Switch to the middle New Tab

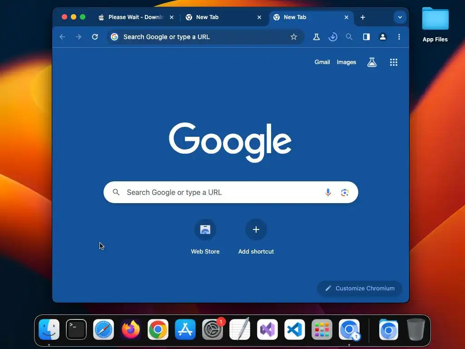[x=224, y=17]
